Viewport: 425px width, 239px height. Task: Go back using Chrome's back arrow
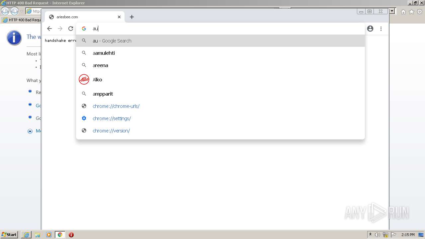pos(49,29)
